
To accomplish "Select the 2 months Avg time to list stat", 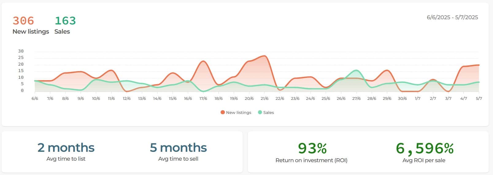I will pos(66,148).
